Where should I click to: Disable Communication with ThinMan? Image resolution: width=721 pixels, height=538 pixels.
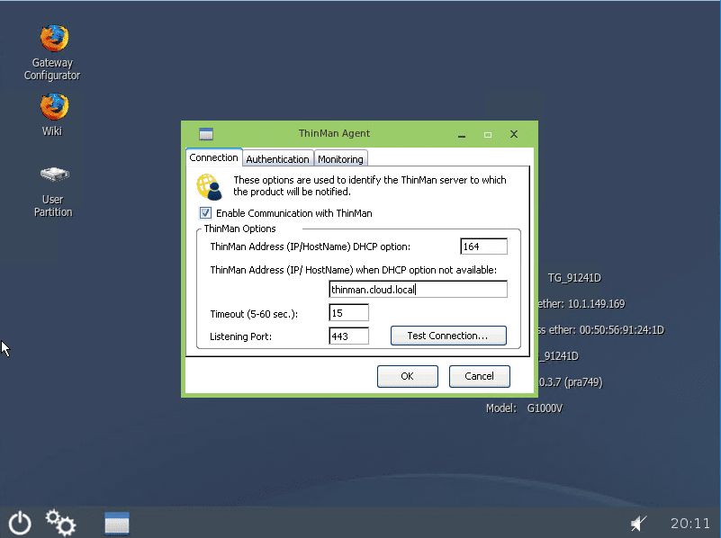(204, 213)
